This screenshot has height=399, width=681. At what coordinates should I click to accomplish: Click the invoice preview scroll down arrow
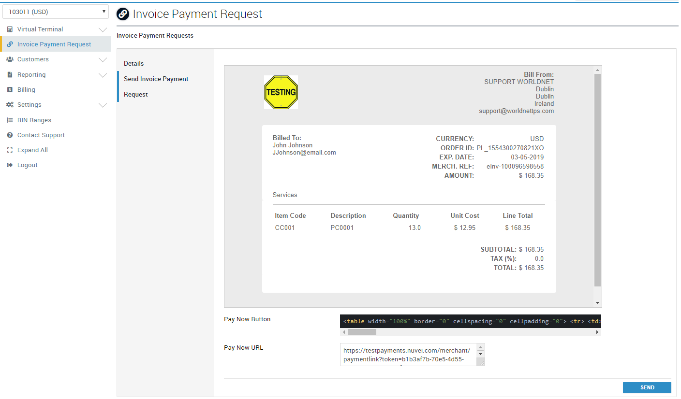[x=598, y=303]
